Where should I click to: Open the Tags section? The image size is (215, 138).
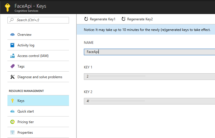(x=38, y=66)
